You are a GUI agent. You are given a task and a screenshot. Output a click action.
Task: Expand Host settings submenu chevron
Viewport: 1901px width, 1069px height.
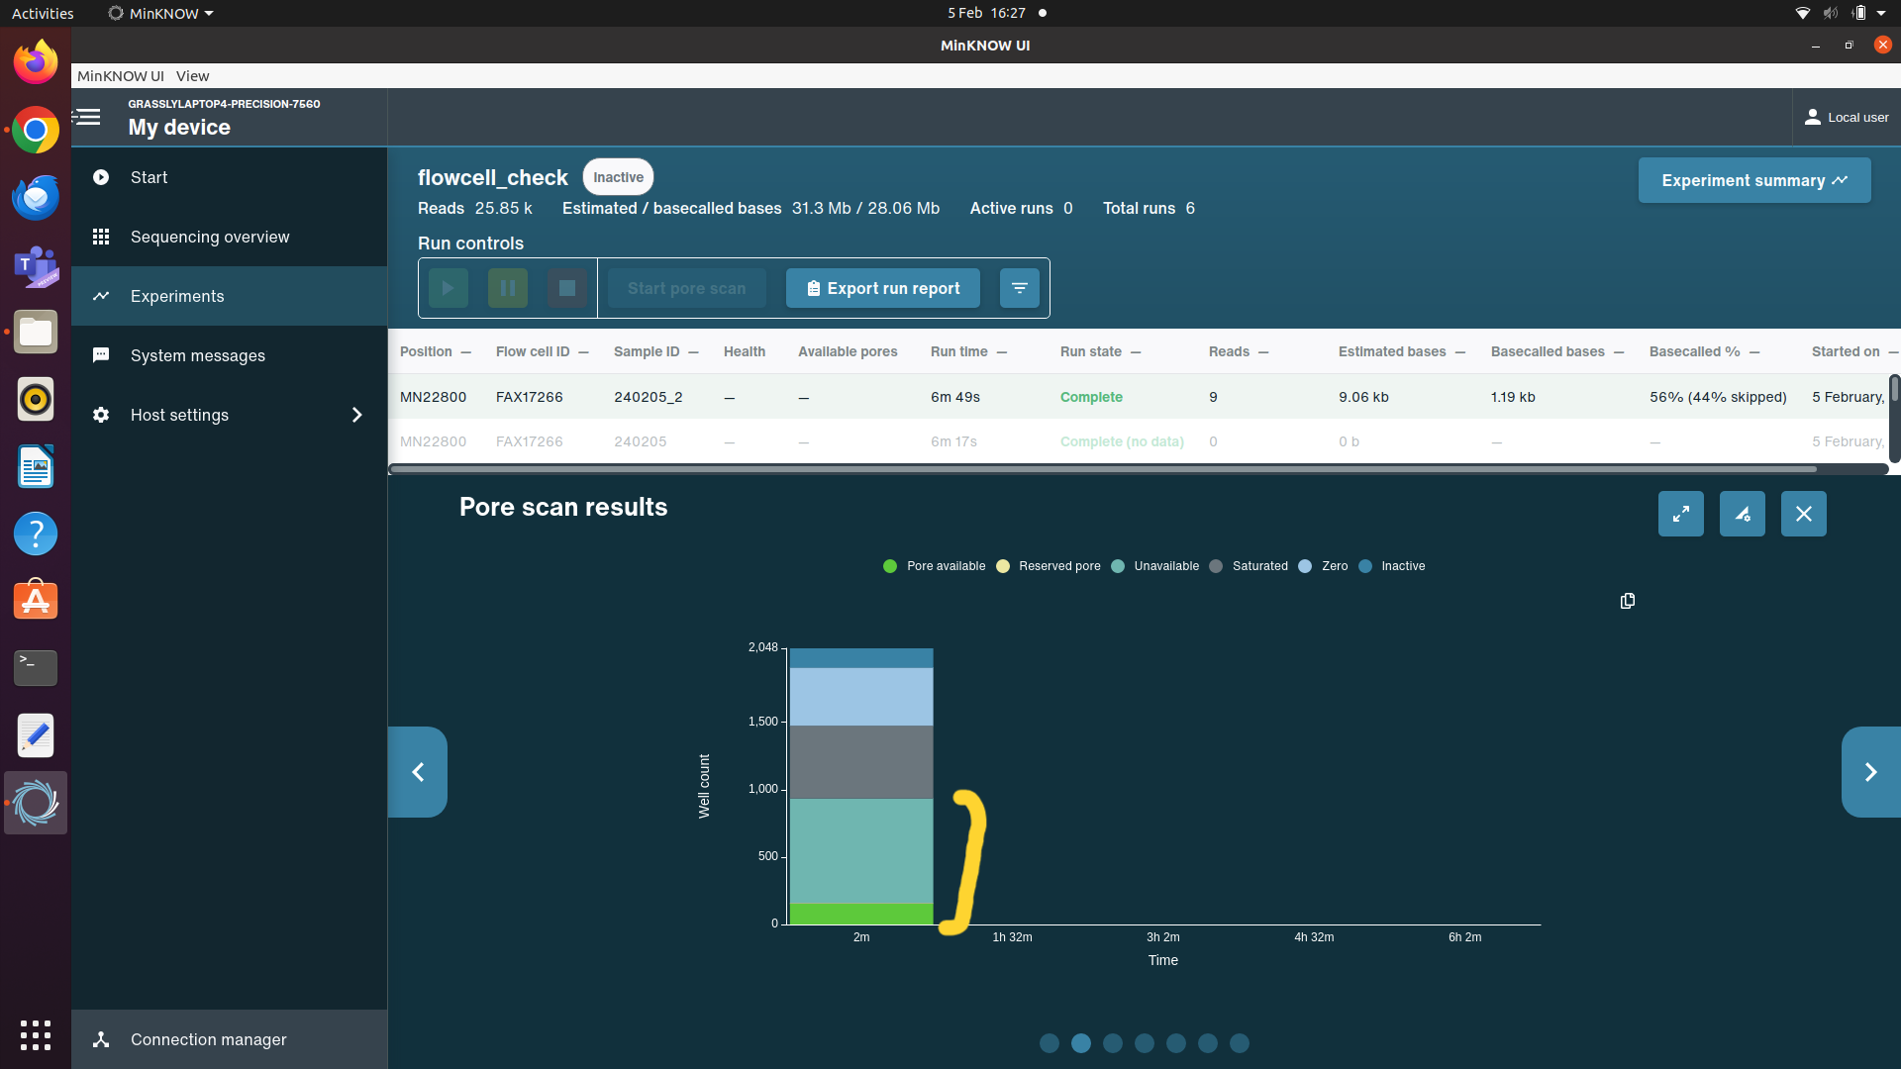[x=357, y=415]
